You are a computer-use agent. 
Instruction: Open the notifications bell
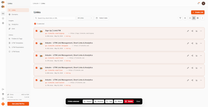(198, 3)
